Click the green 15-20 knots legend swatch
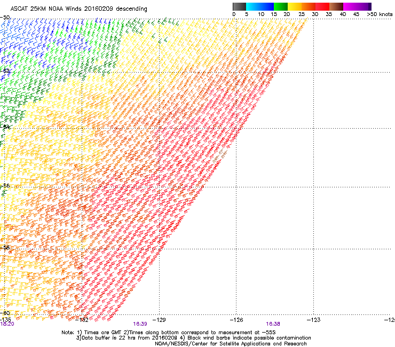 pos(281,6)
